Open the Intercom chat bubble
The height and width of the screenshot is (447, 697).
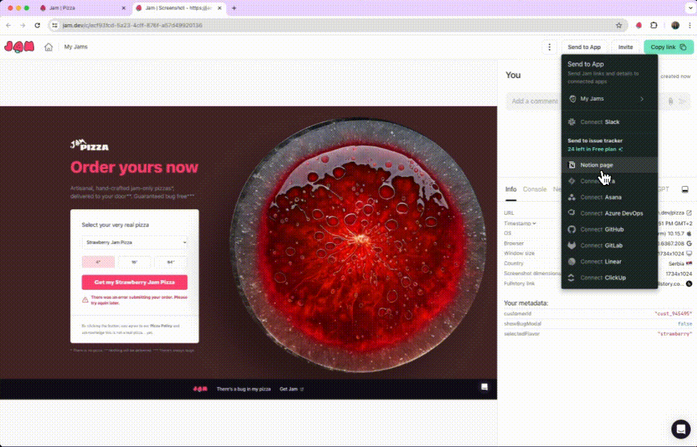(x=681, y=429)
